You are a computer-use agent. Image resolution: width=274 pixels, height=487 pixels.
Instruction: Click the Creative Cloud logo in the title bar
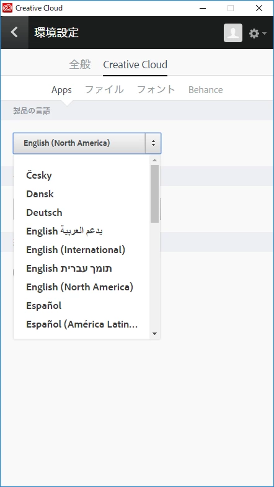point(7,8)
